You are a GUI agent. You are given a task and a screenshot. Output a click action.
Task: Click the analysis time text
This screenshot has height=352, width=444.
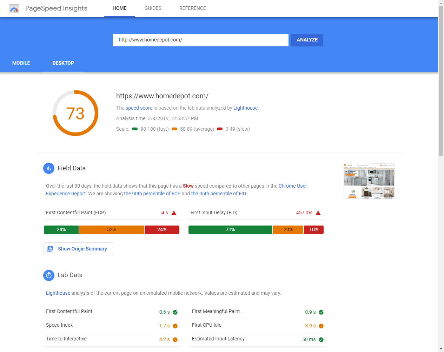click(157, 118)
